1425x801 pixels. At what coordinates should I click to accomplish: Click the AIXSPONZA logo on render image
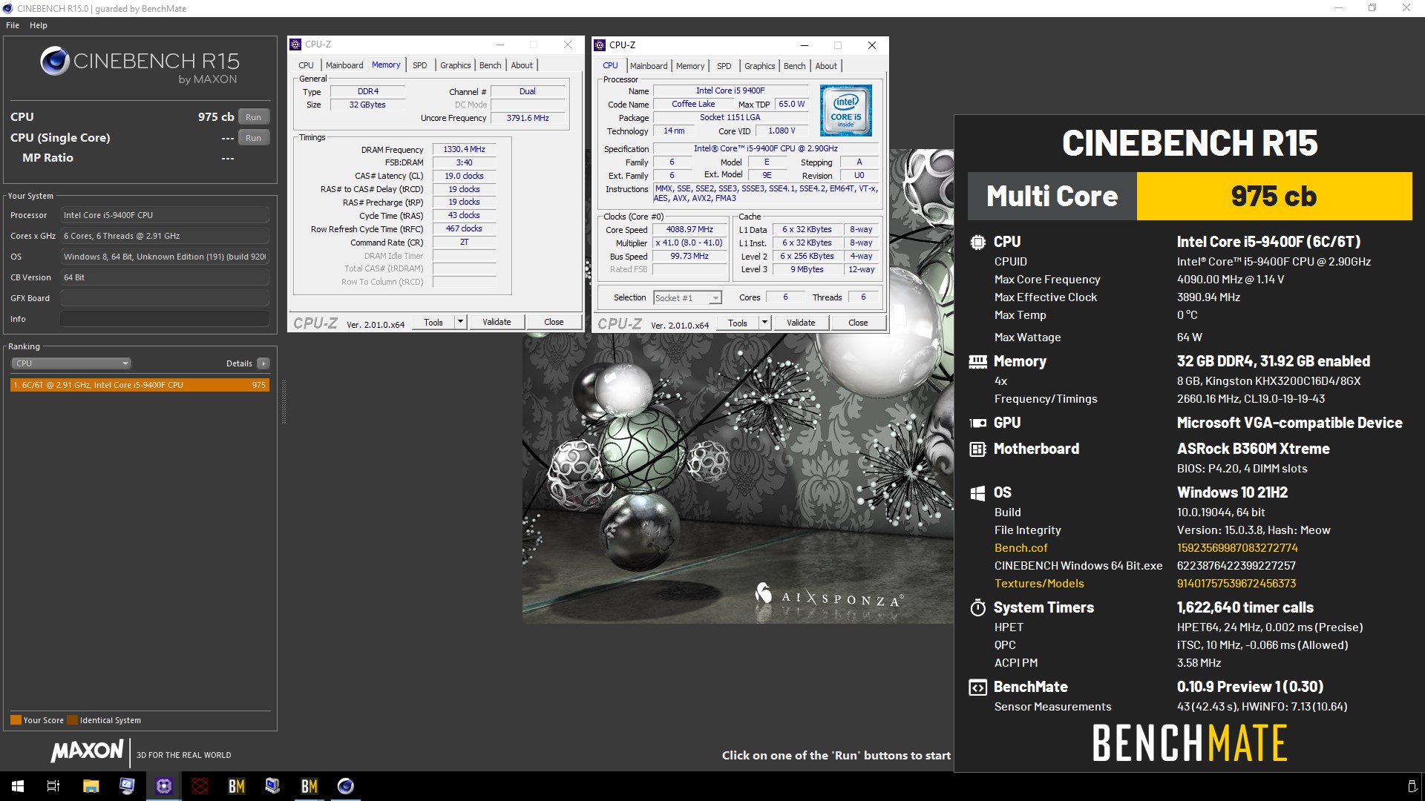[829, 596]
